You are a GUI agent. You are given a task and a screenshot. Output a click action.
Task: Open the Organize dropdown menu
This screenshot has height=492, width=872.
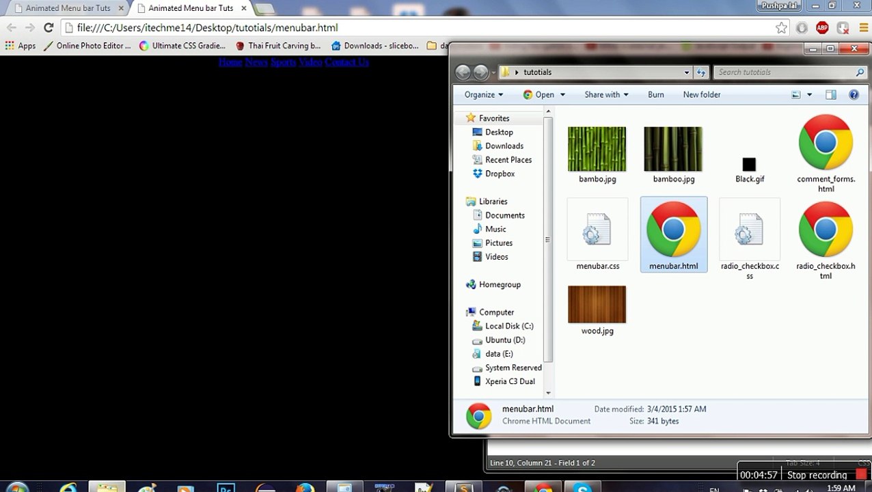click(x=484, y=95)
